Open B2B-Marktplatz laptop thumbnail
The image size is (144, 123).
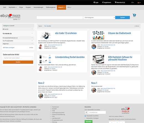[98, 59]
